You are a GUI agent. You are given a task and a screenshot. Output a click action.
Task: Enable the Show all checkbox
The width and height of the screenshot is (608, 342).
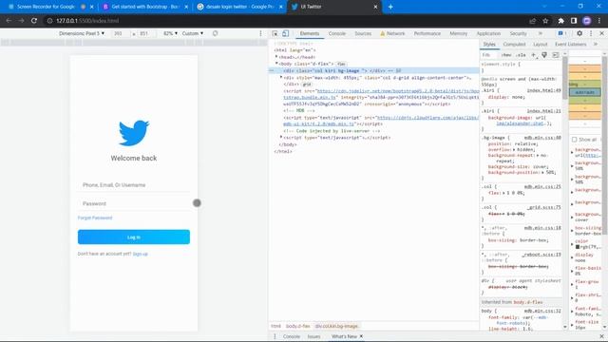[574, 140]
